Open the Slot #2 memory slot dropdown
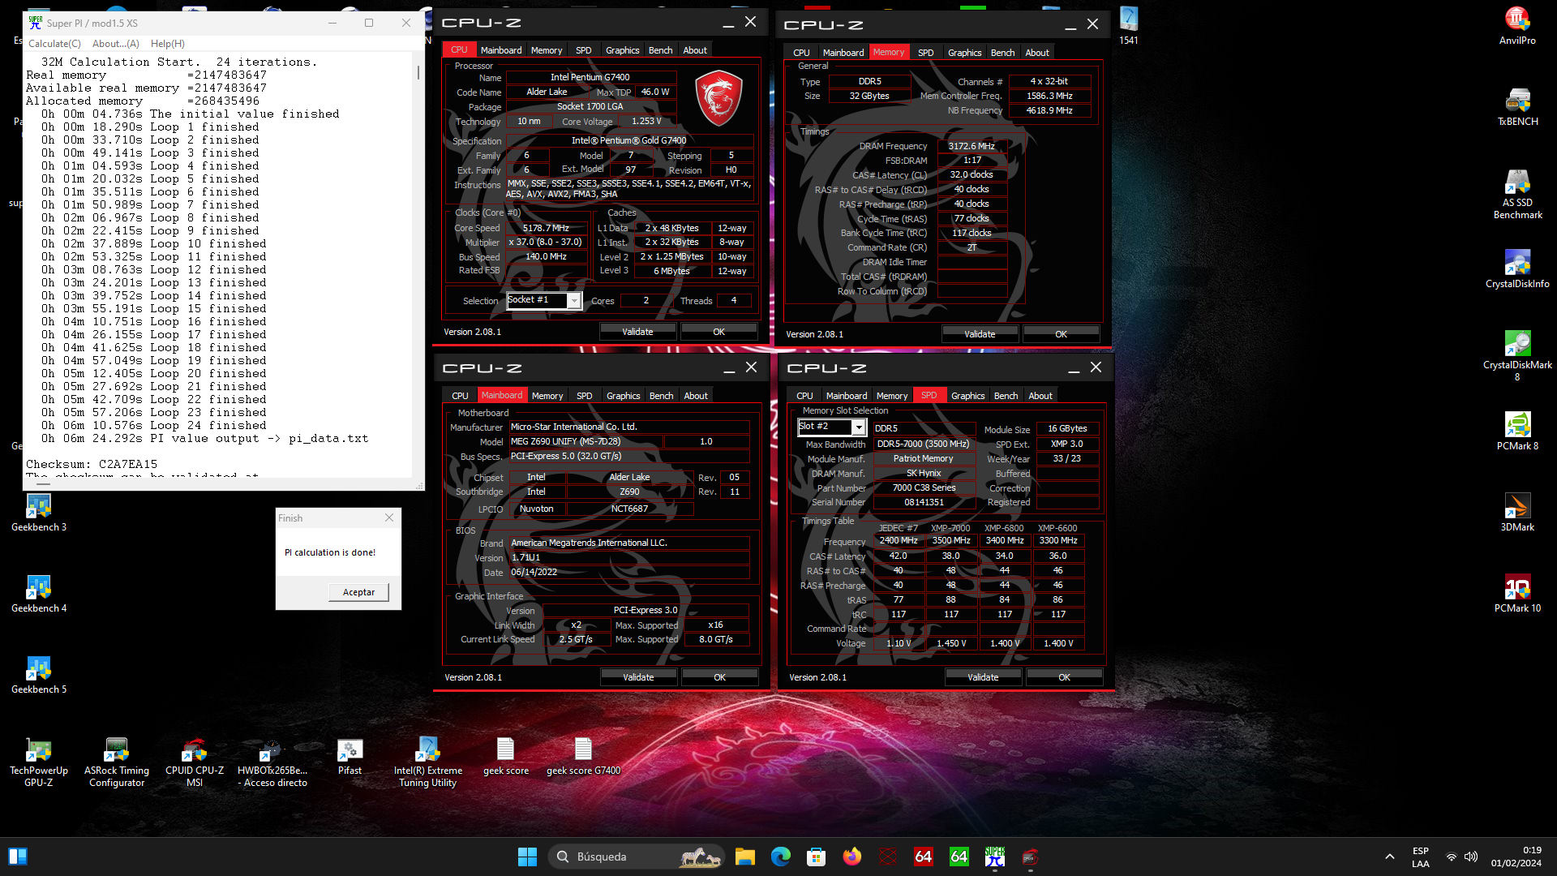The width and height of the screenshot is (1557, 876). 858,427
